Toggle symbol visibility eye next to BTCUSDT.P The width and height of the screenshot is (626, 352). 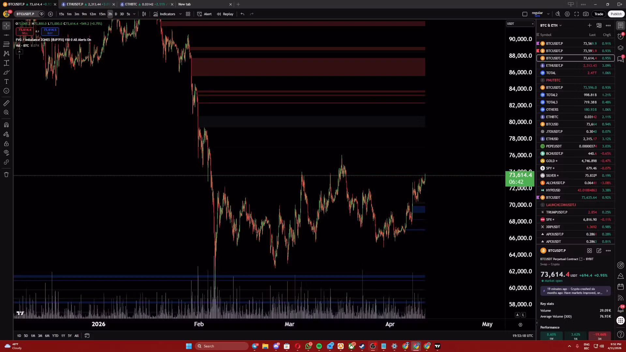42,14
